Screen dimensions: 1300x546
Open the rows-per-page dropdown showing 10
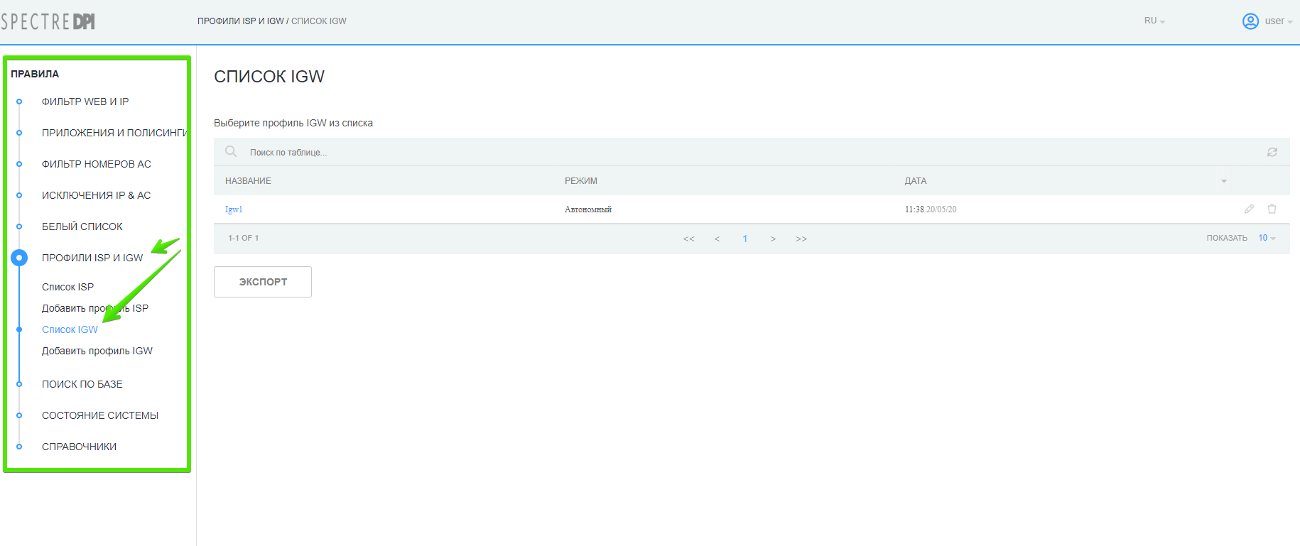(x=1267, y=238)
